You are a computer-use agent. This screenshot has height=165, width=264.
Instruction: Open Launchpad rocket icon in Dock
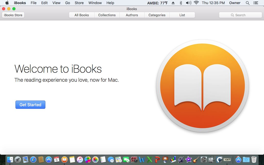point(18,159)
